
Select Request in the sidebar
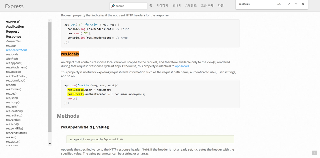12,31
